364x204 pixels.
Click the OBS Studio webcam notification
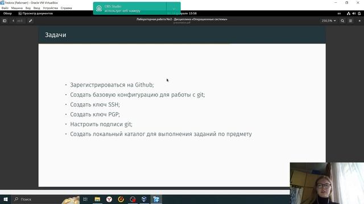[130, 8]
